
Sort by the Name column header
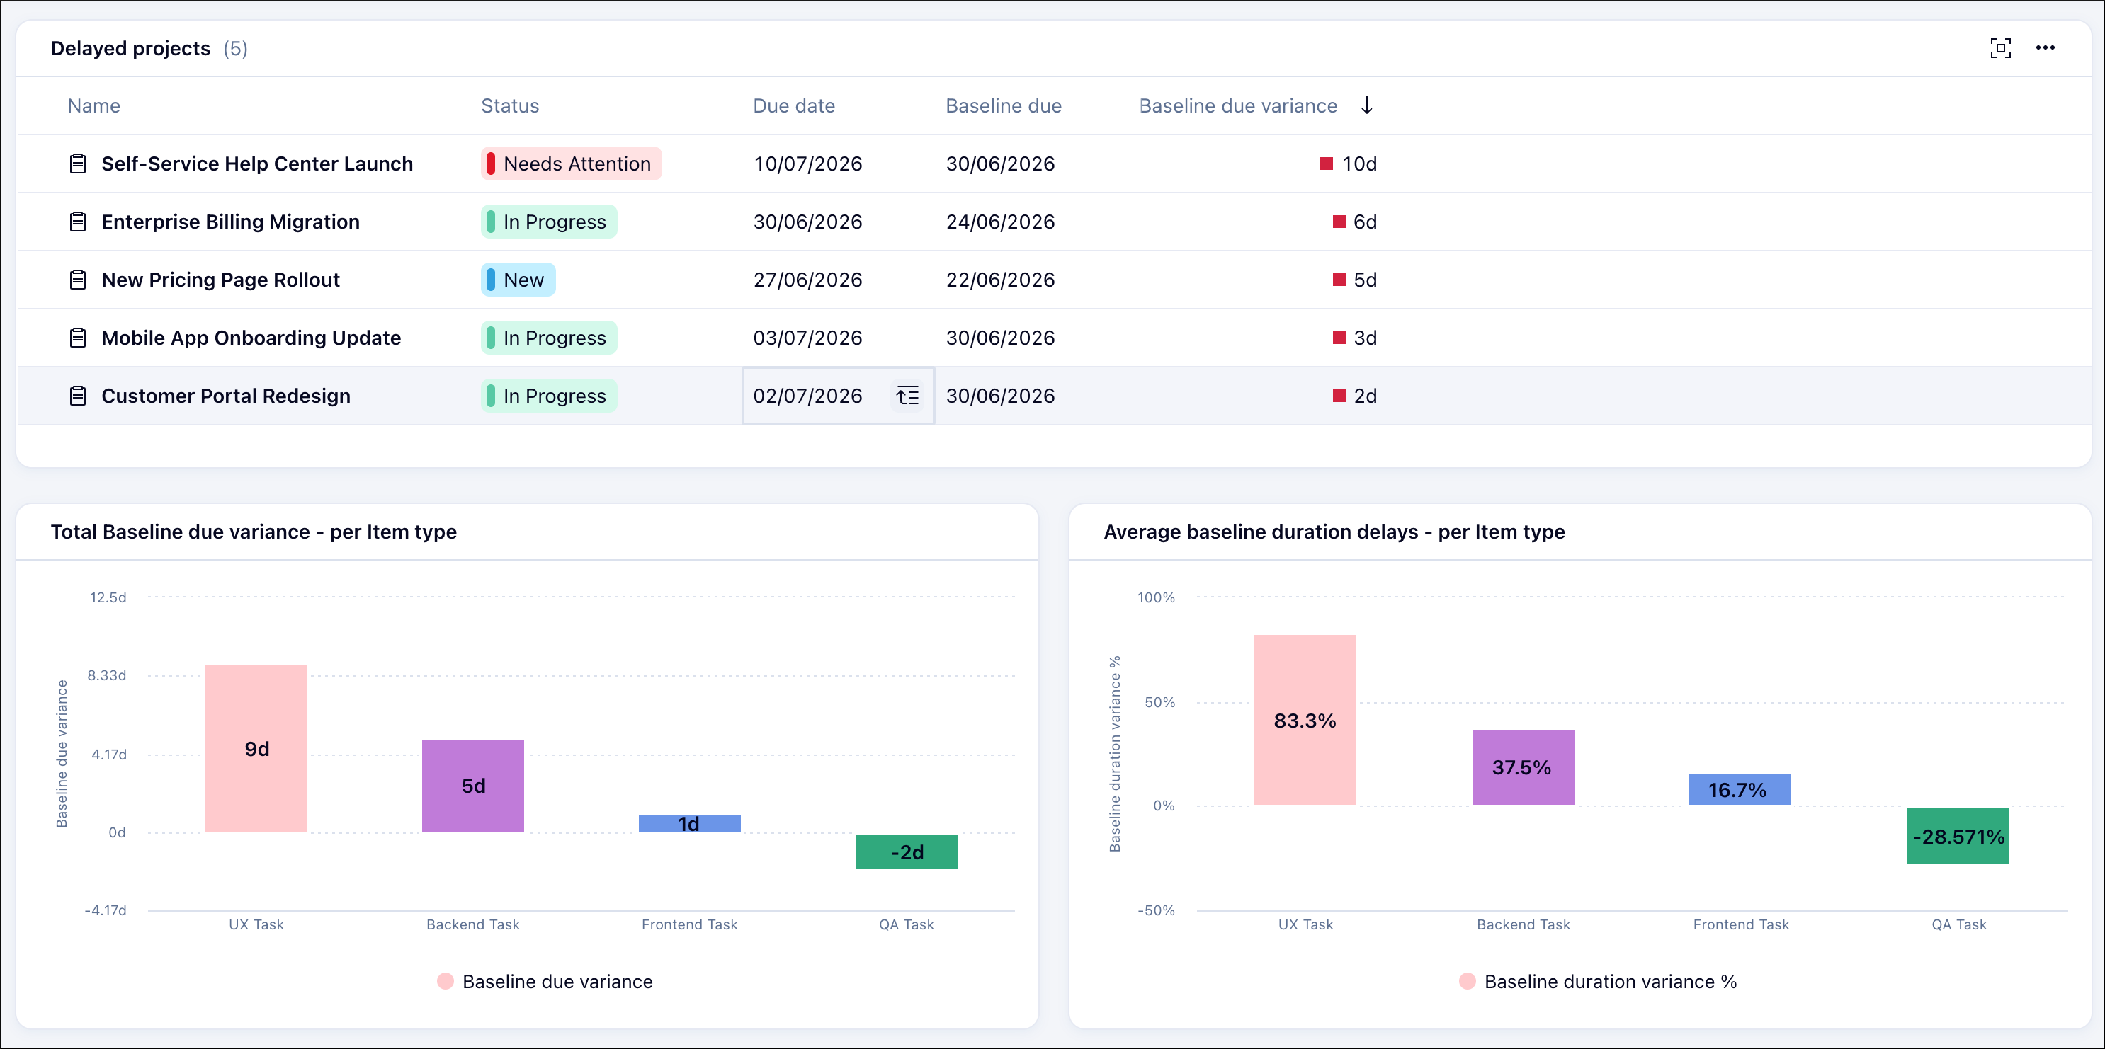pos(94,106)
